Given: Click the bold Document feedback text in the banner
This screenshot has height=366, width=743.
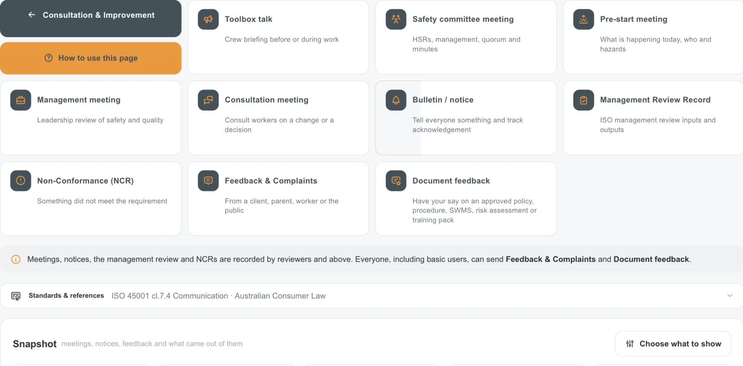Looking at the screenshot, I should tap(651, 259).
